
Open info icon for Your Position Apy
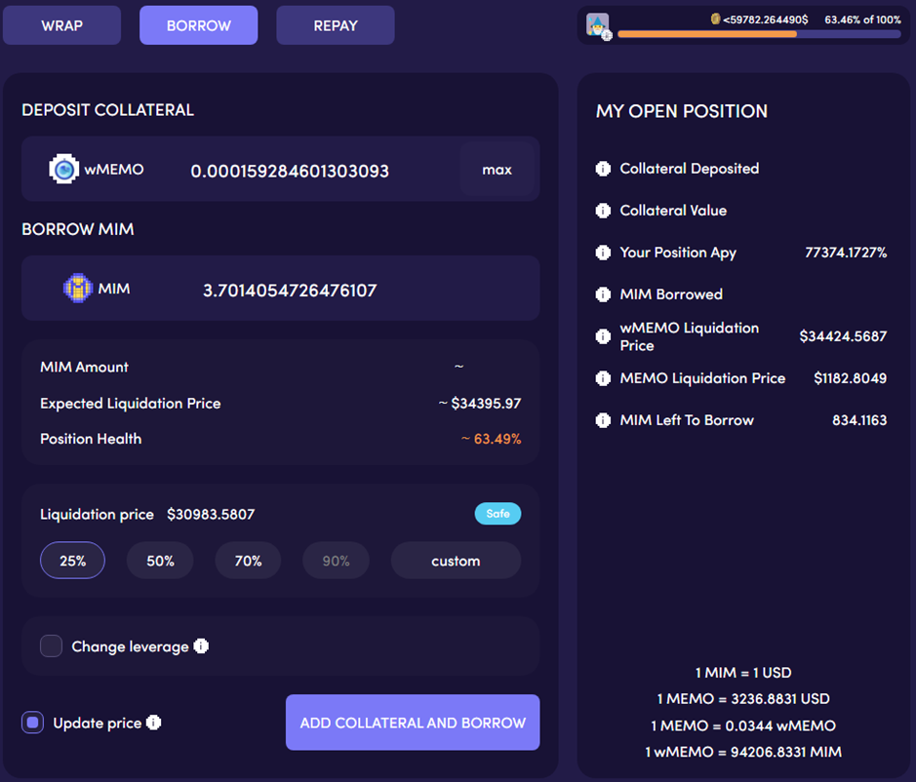coord(603,253)
